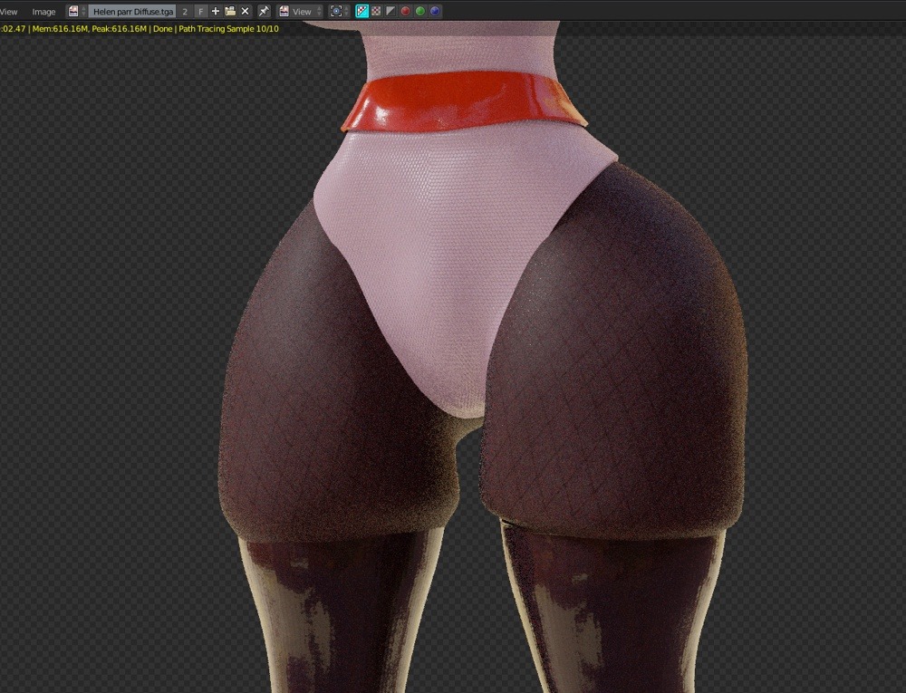Toggle the pin image icon

point(264,11)
